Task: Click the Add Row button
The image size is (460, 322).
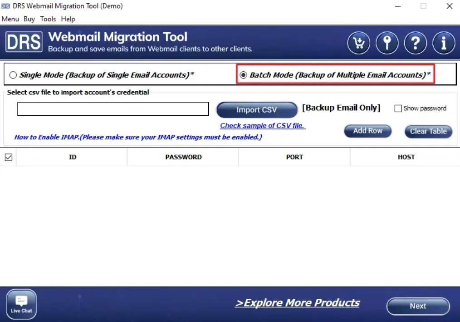Action: tap(367, 131)
